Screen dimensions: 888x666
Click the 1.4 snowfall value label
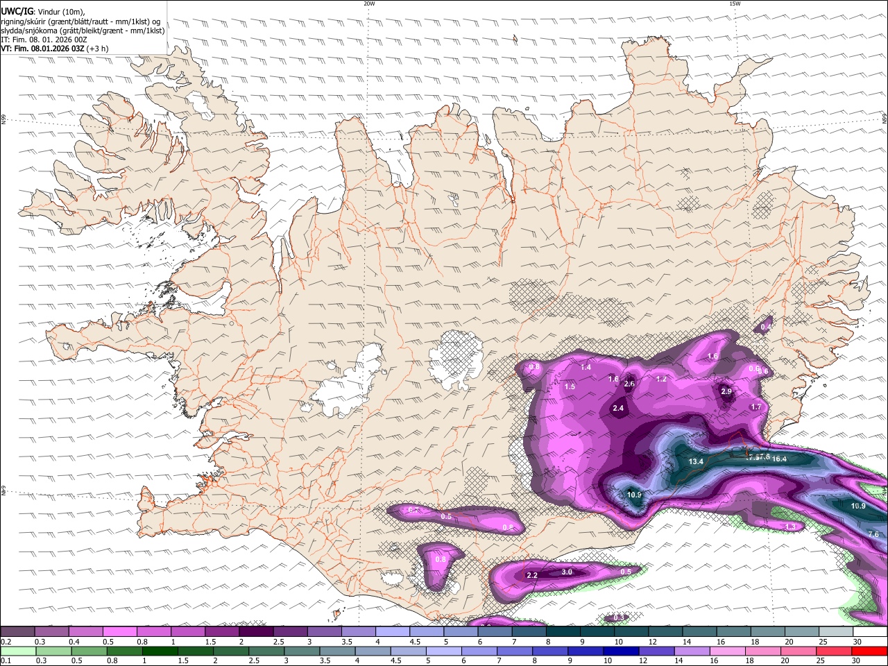[586, 367]
